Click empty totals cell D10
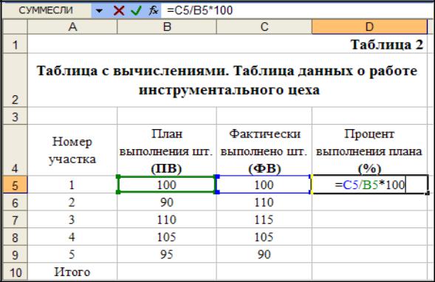Viewport: 435px width, 282px height. tap(369, 272)
